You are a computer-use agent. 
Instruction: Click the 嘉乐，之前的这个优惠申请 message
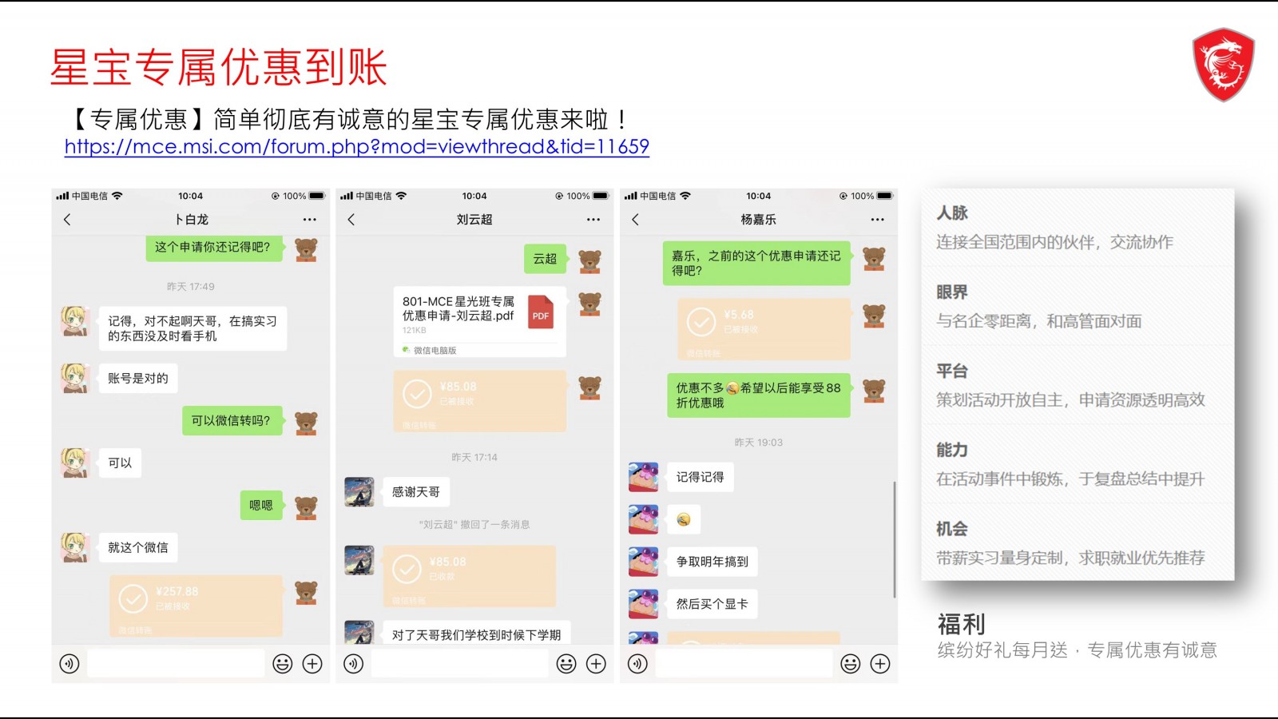[x=756, y=264]
